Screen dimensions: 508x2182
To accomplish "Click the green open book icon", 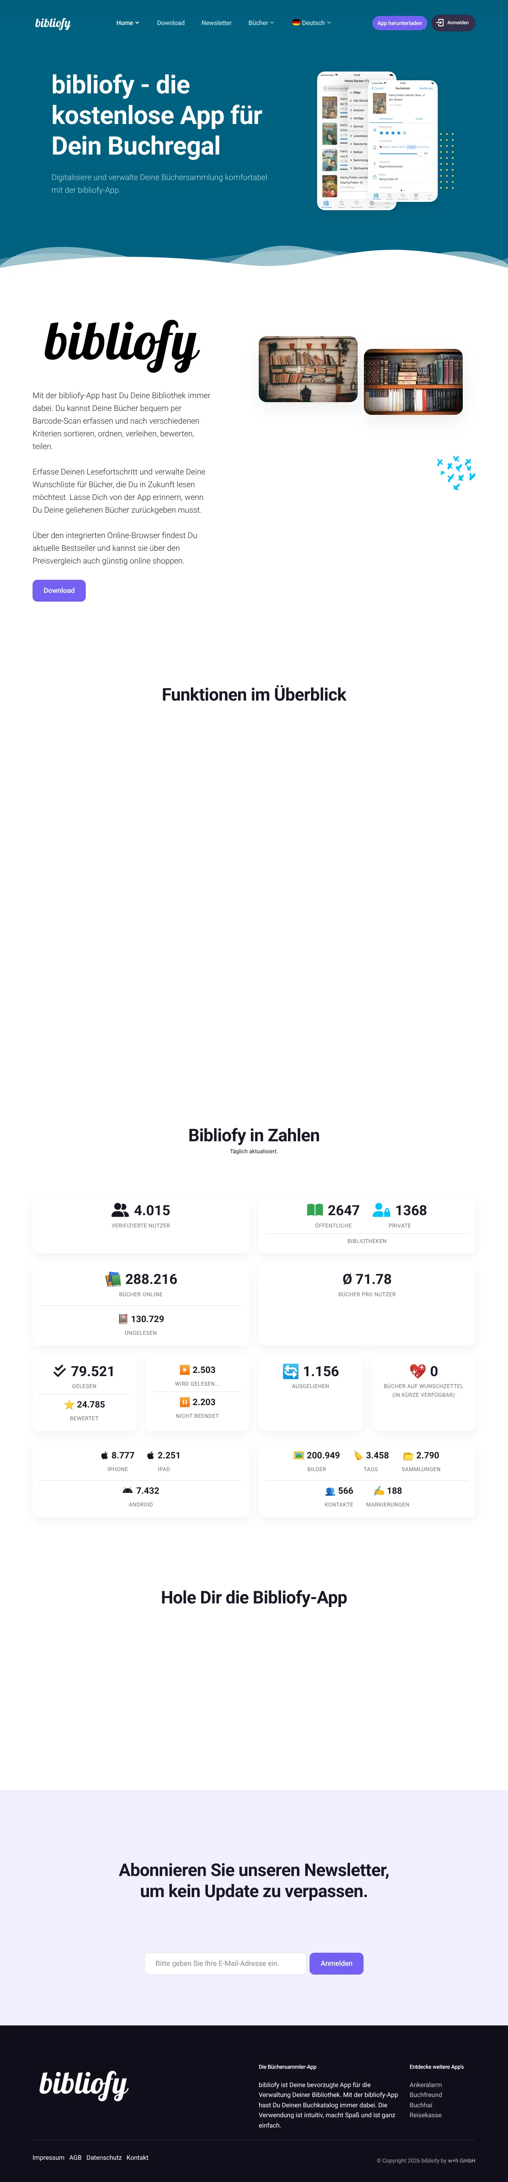I will point(315,1210).
